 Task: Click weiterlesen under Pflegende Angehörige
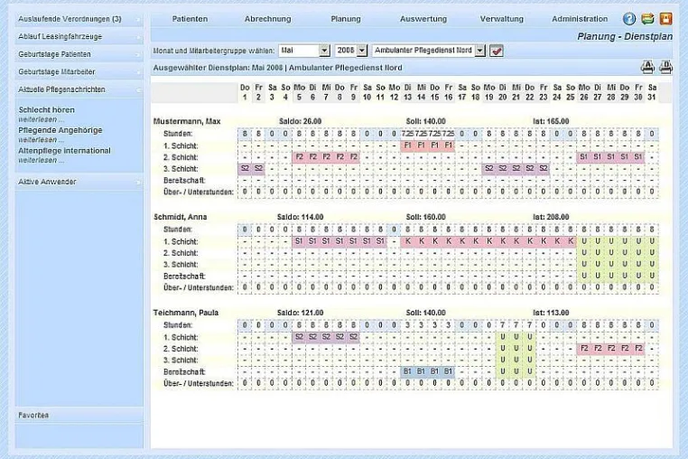41,140
